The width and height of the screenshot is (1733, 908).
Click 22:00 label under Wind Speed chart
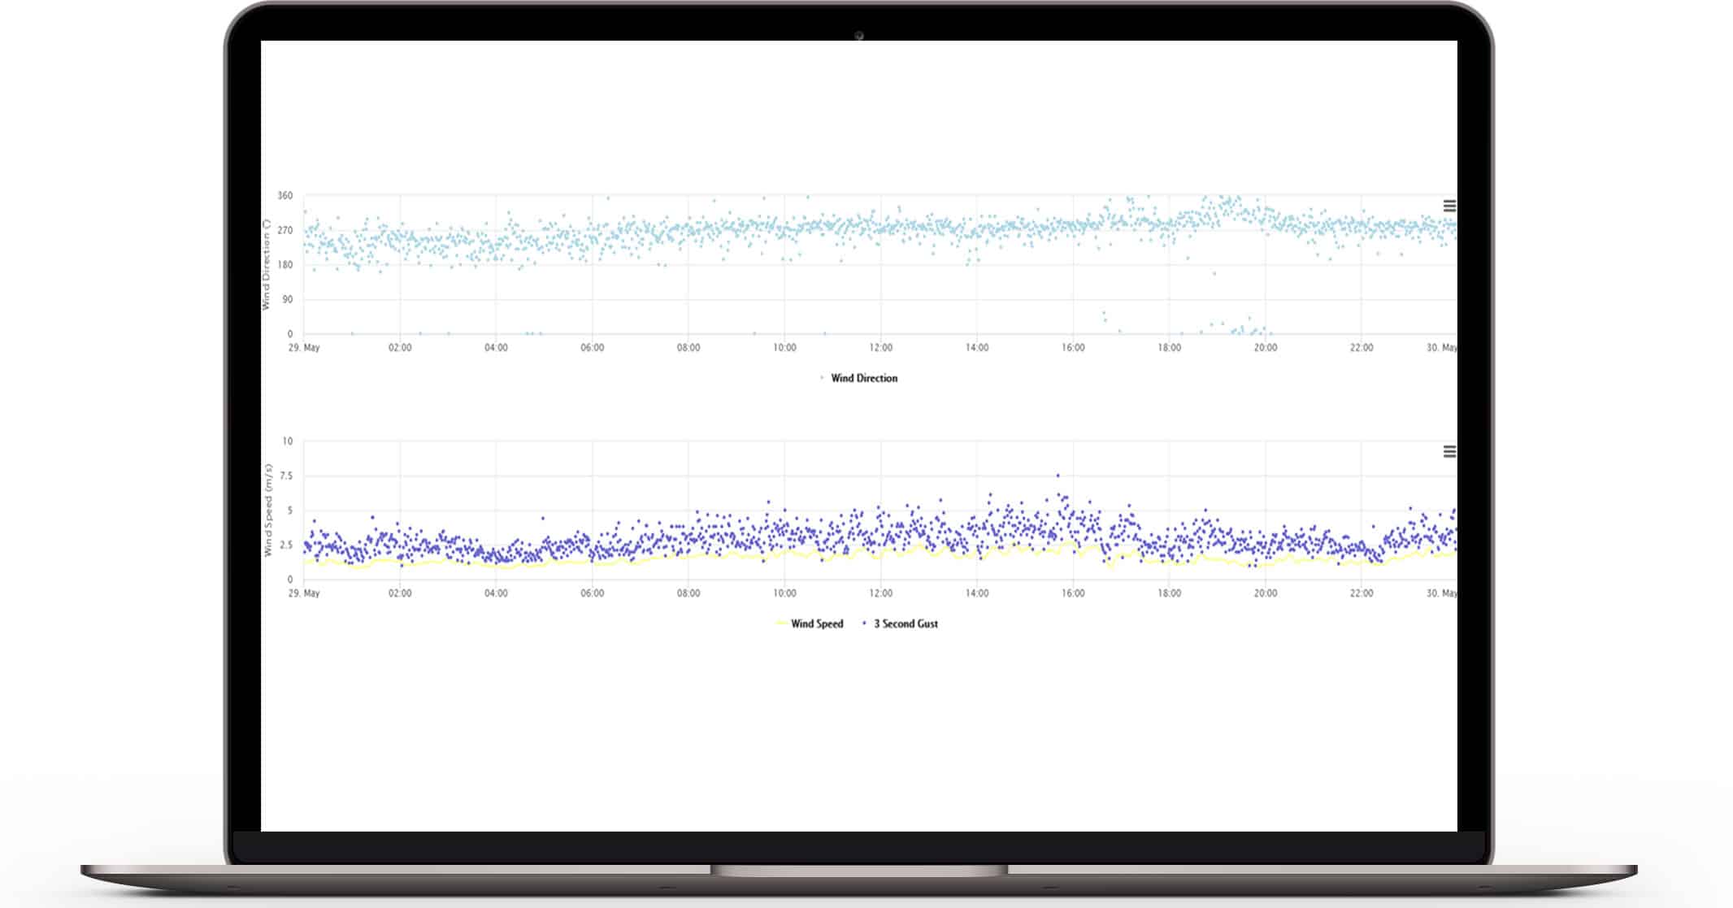[1362, 593]
